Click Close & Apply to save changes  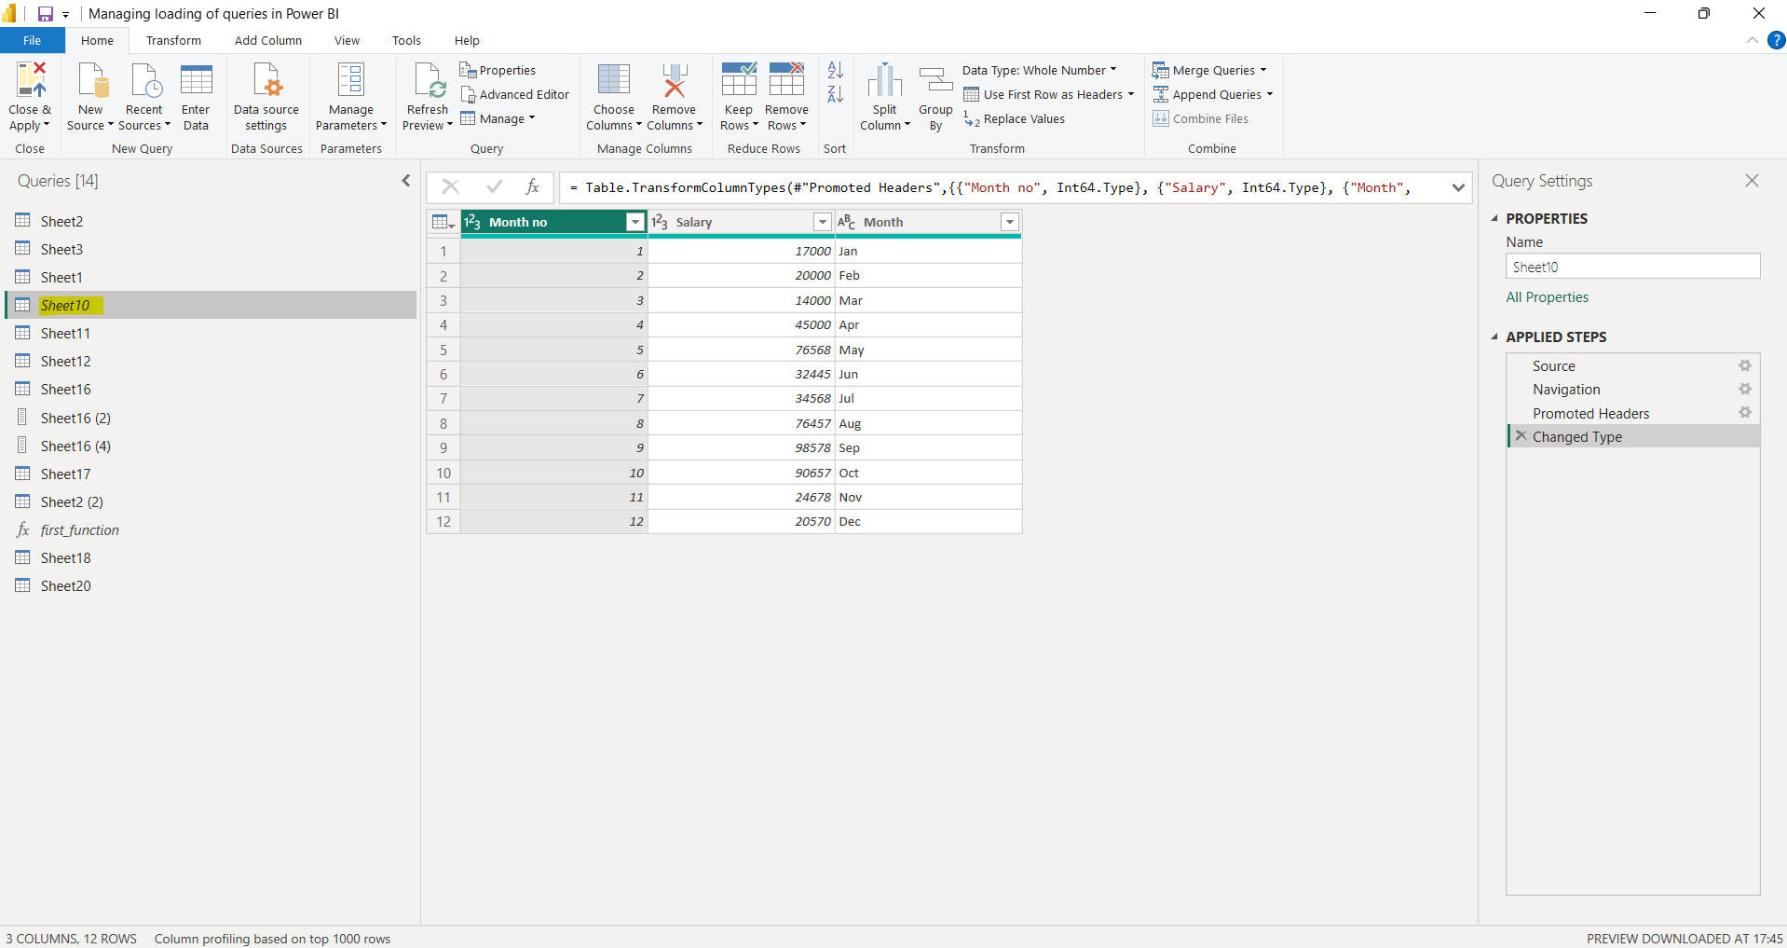30,94
